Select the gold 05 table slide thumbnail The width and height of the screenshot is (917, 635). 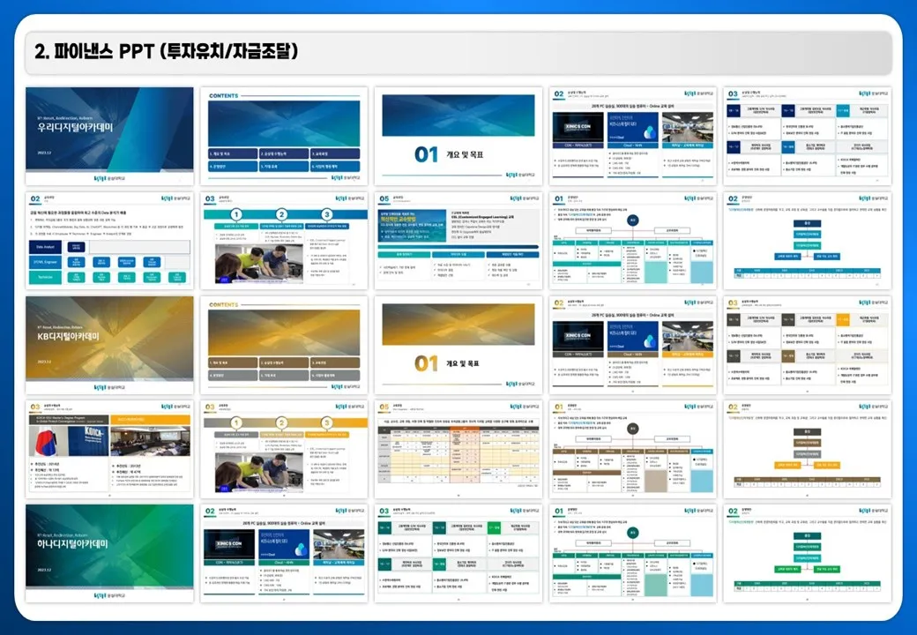(458, 449)
